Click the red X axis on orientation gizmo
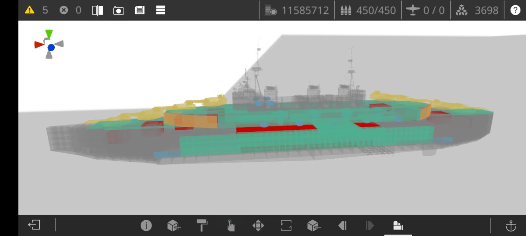 (x=39, y=45)
